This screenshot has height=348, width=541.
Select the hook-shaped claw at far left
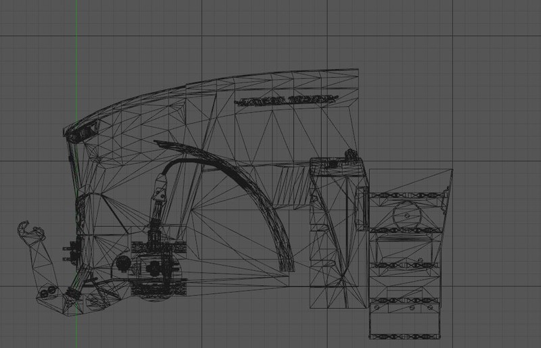pos(25,230)
